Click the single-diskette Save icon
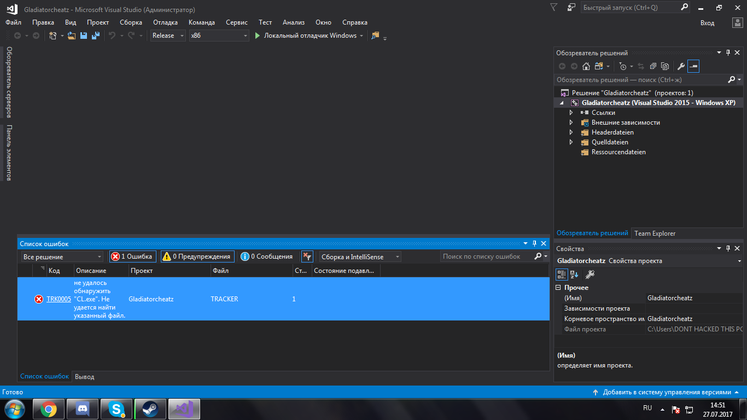The image size is (747, 420). coord(84,36)
